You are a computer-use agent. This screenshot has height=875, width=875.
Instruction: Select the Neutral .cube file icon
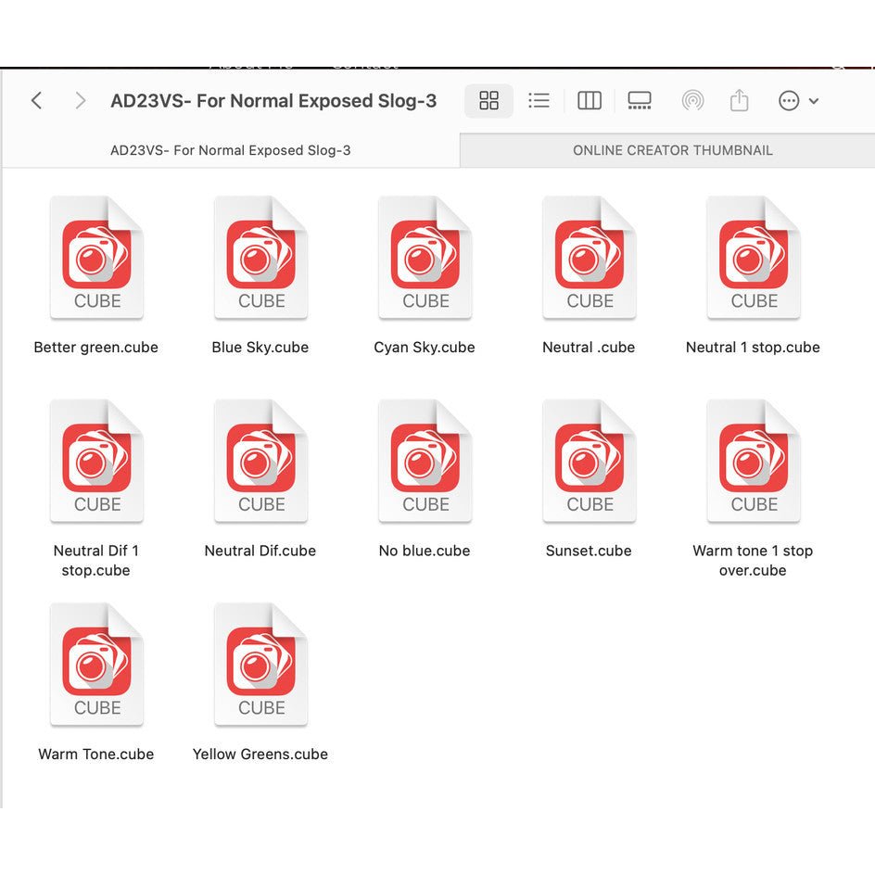coord(589,258)
